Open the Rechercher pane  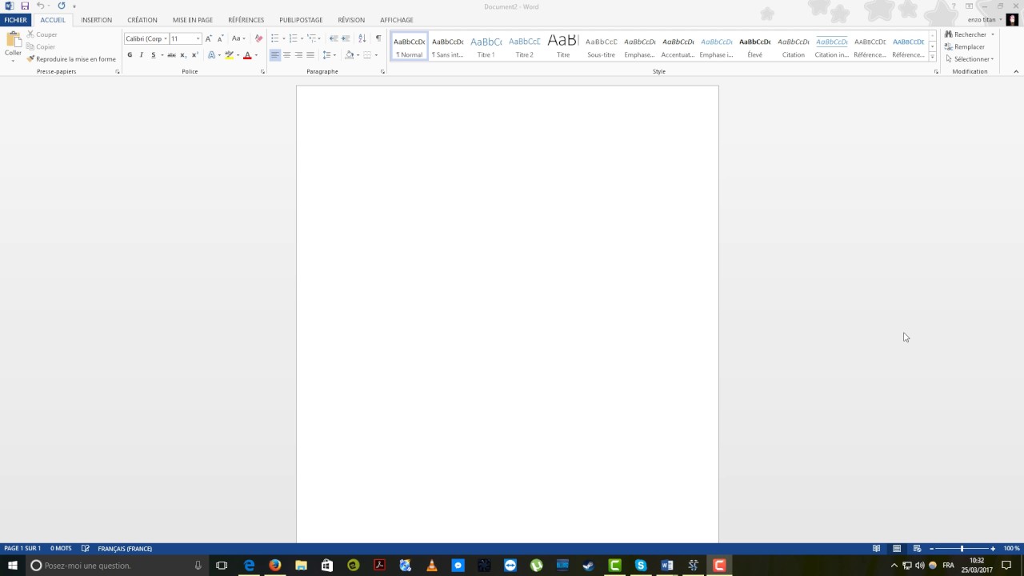click(x=968, y=34)
